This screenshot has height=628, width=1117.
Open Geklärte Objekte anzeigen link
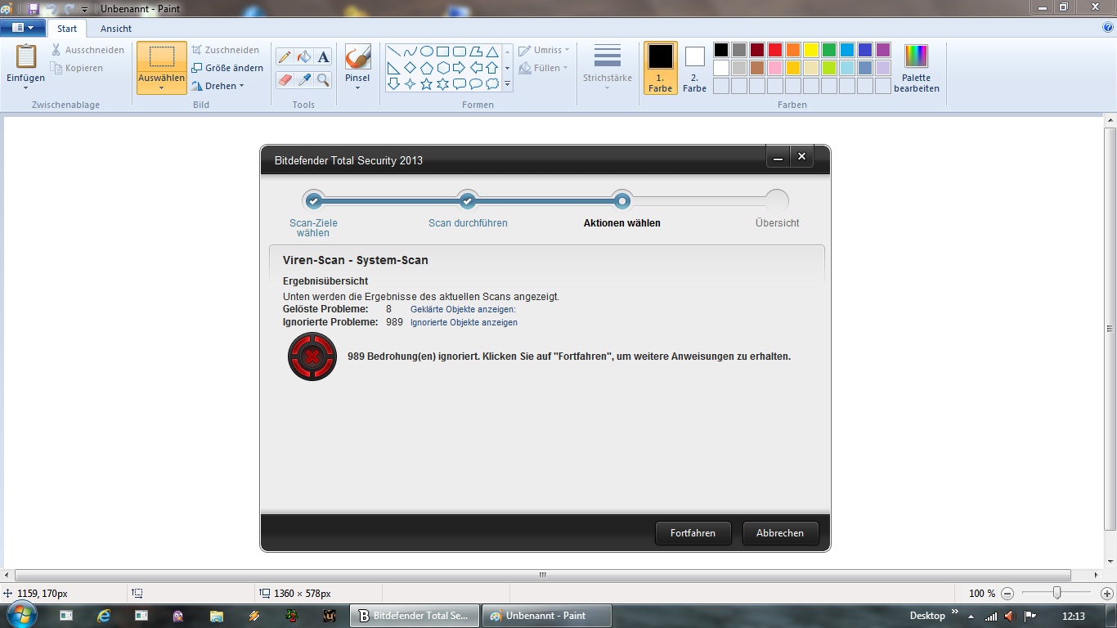[463, 310]
